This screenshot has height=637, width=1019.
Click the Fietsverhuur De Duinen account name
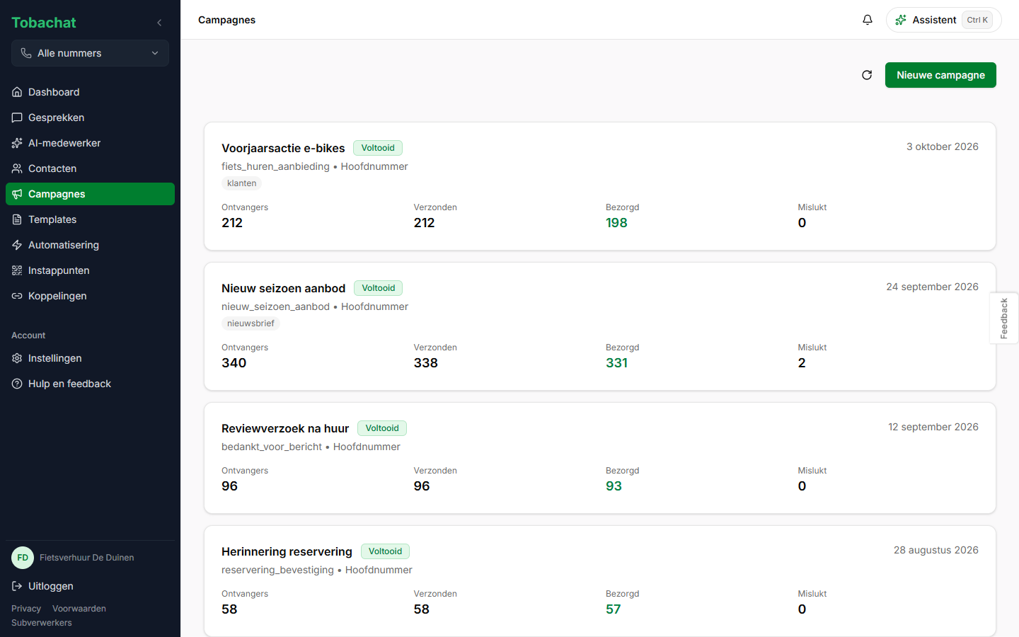tap(87, 558)
